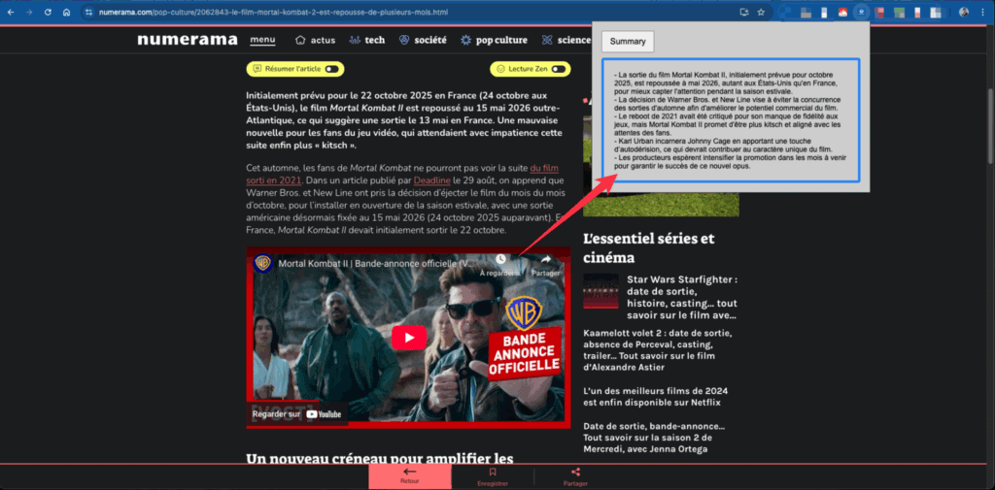Open the Chrome three-dot menu
The height and width of the screenshot is (490, 995).
tap(981, 12)
